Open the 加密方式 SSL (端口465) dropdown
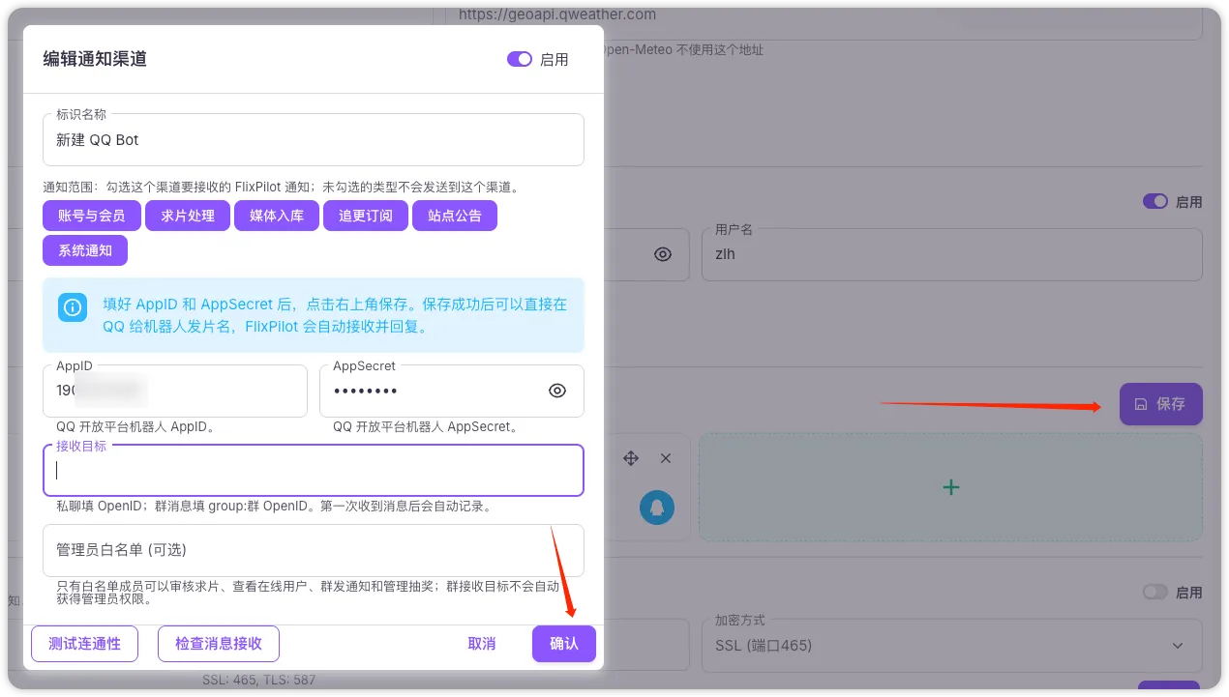Image resolution: width=1229 pixels, height=697 pixels. tap(952, 645)
